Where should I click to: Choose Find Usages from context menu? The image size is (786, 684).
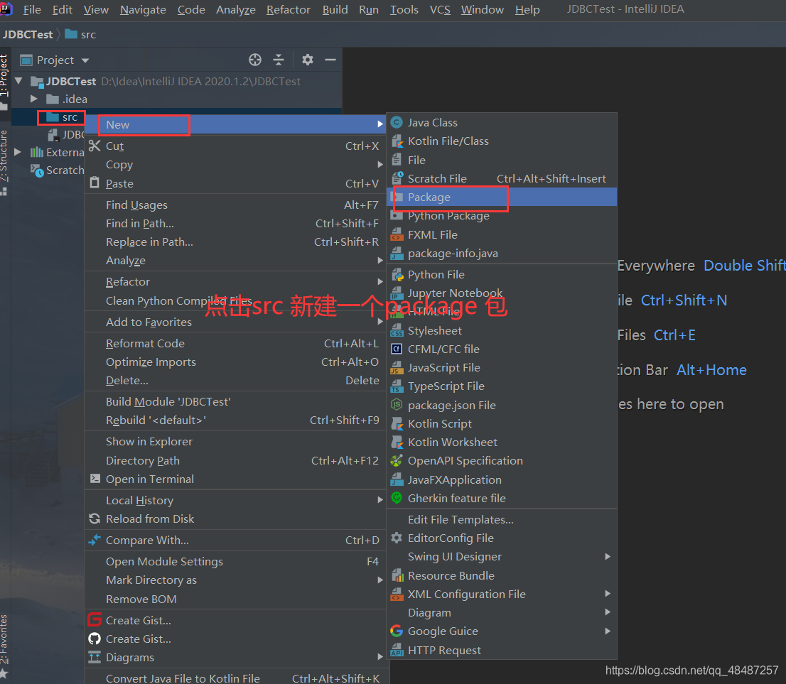235,205
